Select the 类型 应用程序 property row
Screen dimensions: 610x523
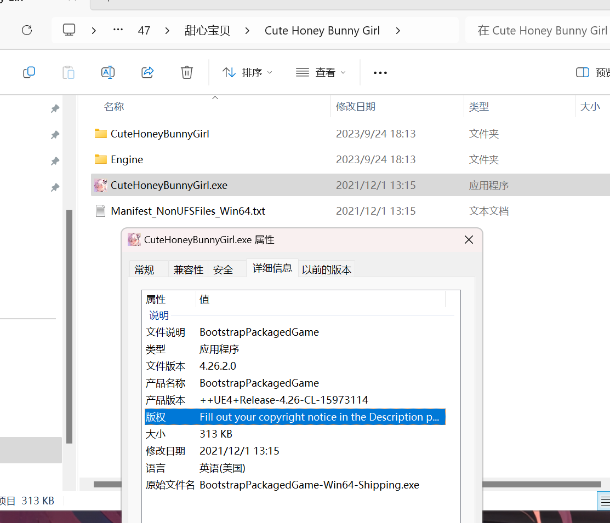295,349
